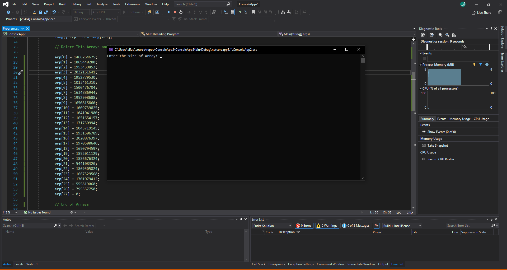Open the Debug menu
507x270 pixels.
tap(76, 4)
